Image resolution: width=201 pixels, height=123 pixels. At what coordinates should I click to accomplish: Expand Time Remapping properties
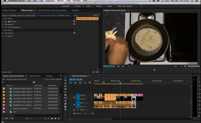click(x=3, y=27)
